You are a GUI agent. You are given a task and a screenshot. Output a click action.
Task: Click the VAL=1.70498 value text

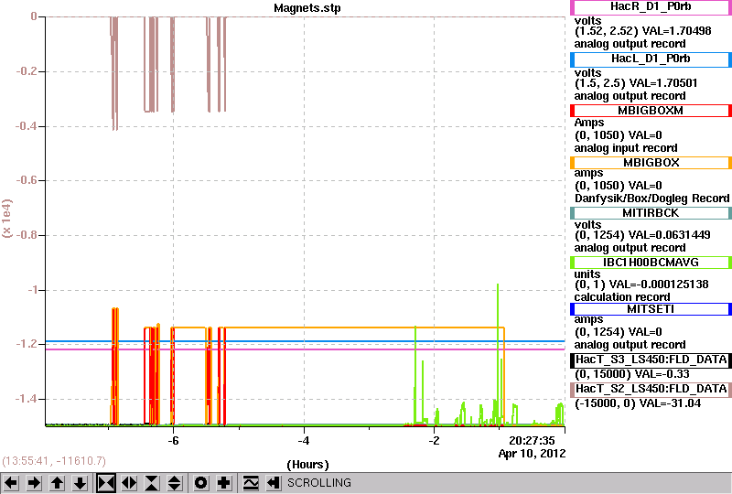click(676, 31)
